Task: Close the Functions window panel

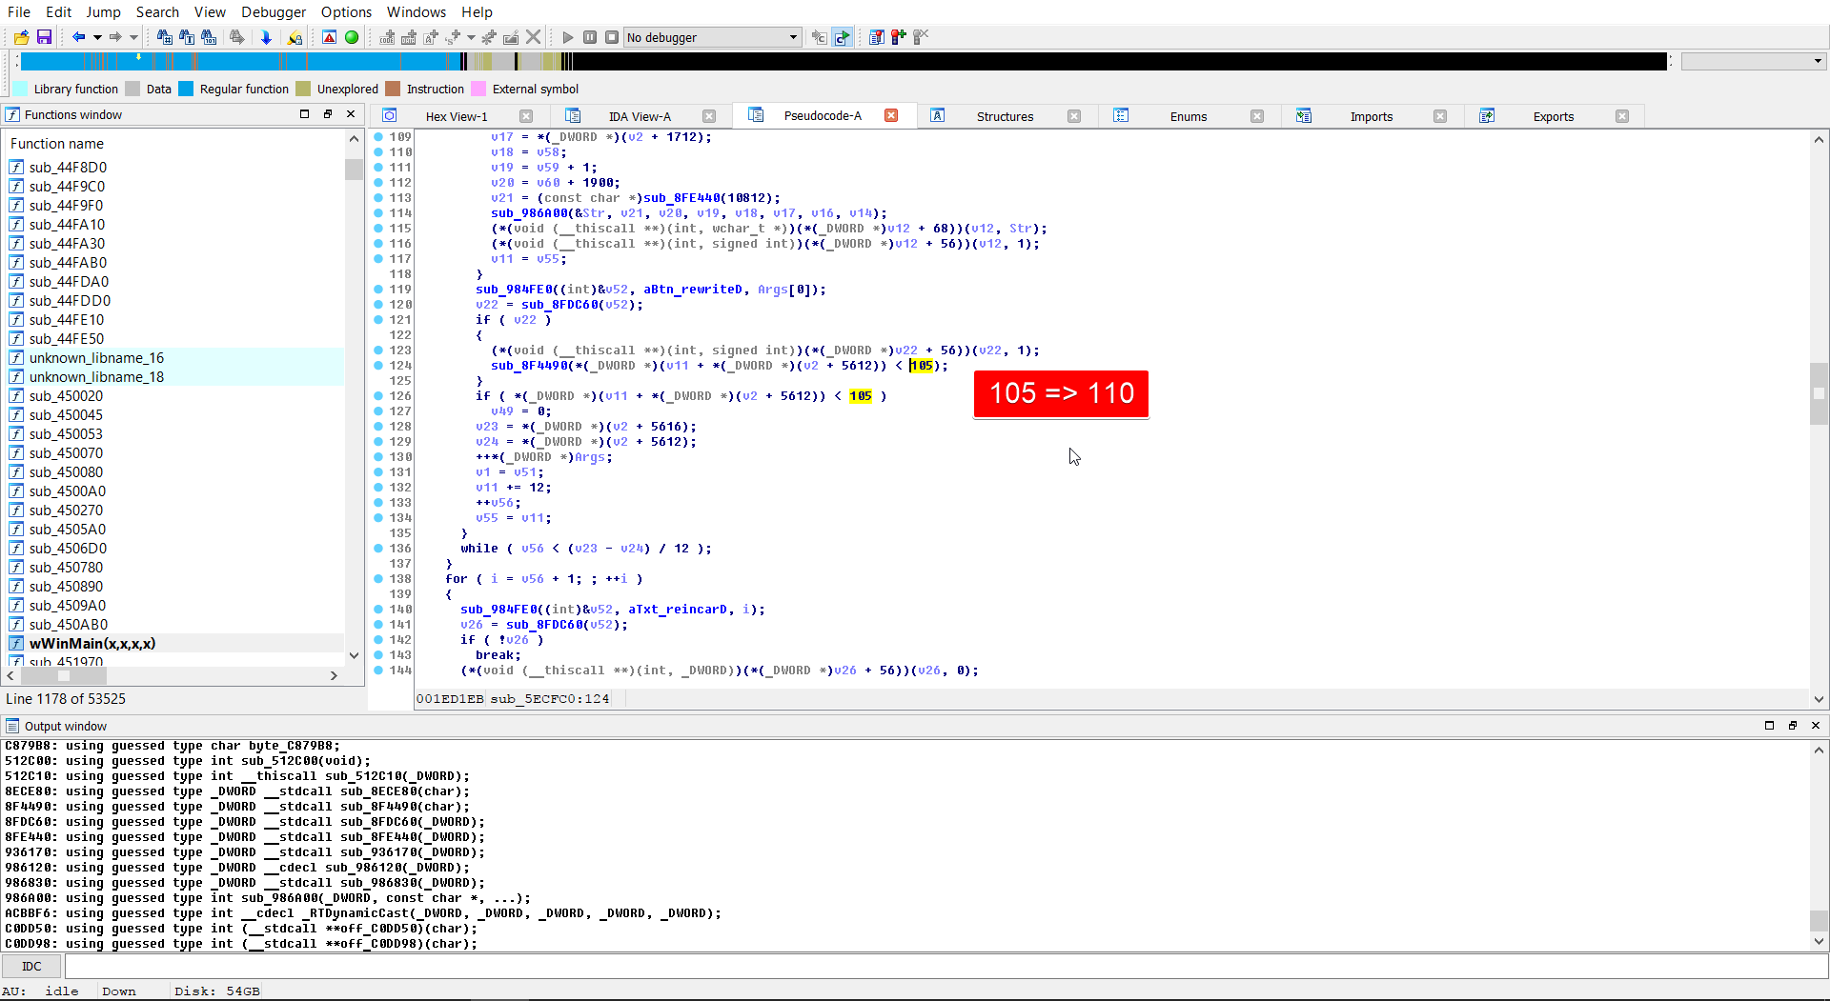Action: pyautogui.click(x=351, y=114)
